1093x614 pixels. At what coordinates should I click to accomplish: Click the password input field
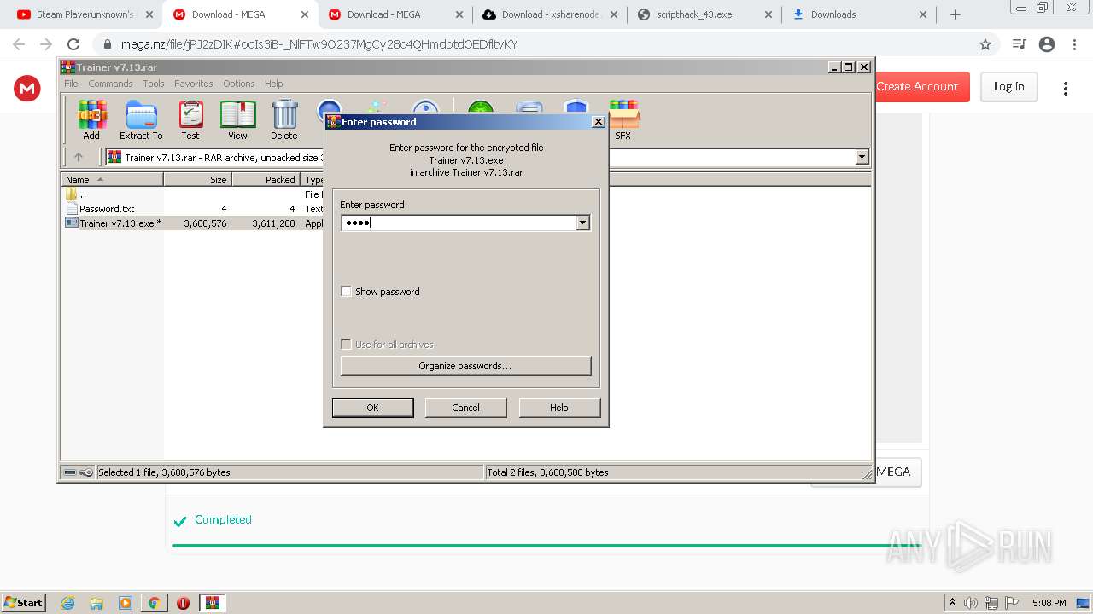click(x=459, y=223)
